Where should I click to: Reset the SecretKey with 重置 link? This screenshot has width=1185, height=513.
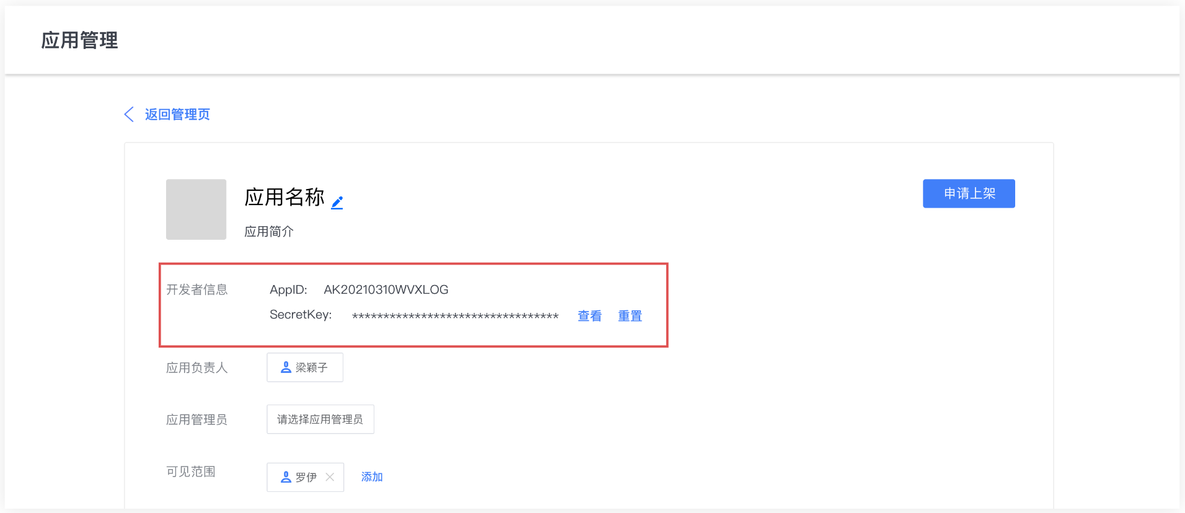[x=630, y=316]
